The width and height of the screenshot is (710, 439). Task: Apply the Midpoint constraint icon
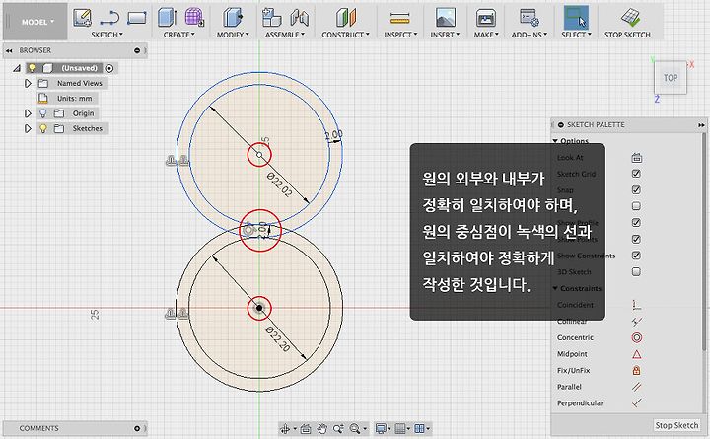point(637,354)
